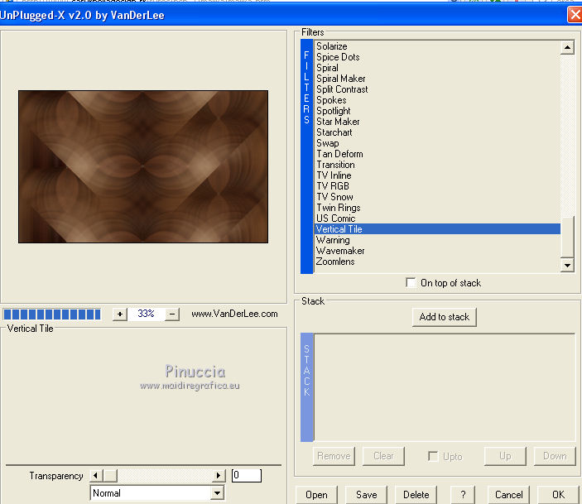Select Spiral Maker filter
The width and height of the screenshot is (582, 504).
[x=341, y=79]
